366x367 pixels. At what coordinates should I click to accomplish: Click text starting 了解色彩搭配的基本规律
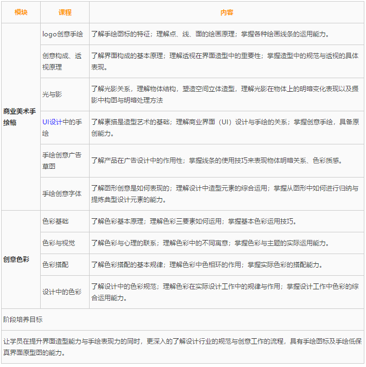click(x=207, y=265)
